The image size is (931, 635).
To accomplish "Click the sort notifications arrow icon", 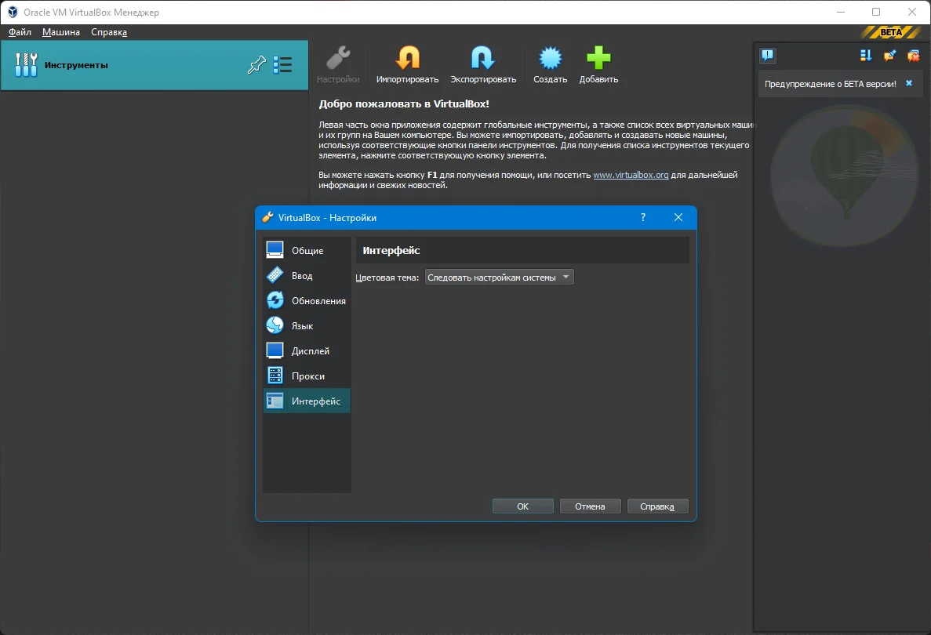I will pyautogui.click(x=866, y=56).
